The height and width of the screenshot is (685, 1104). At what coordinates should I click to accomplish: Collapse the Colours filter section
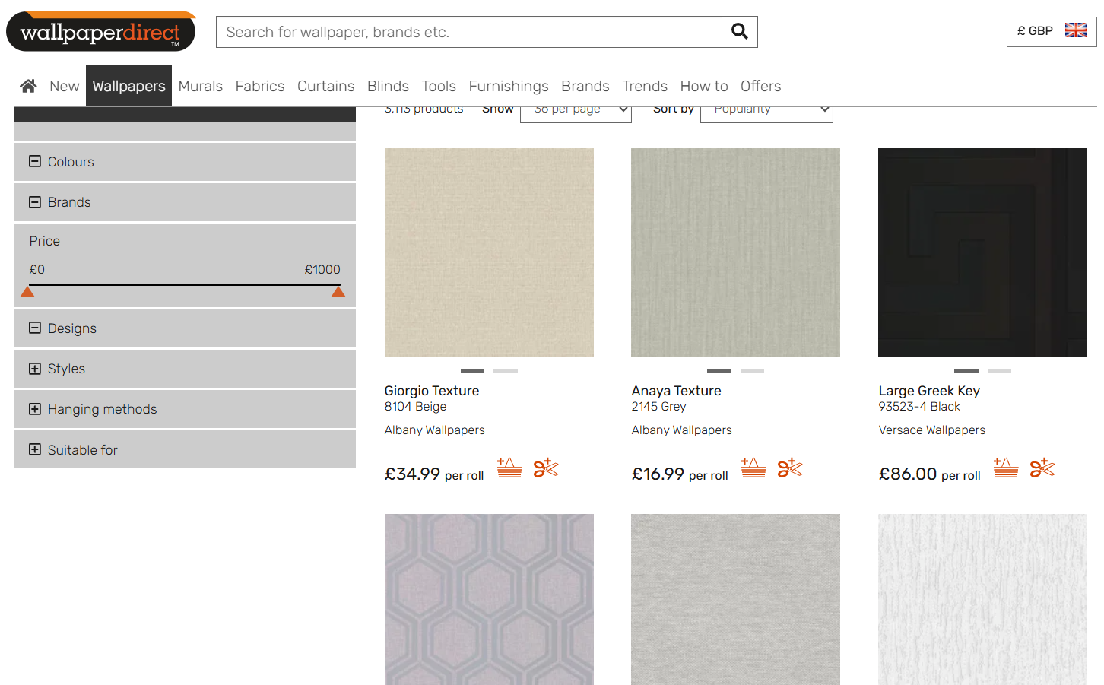point(35,161)
